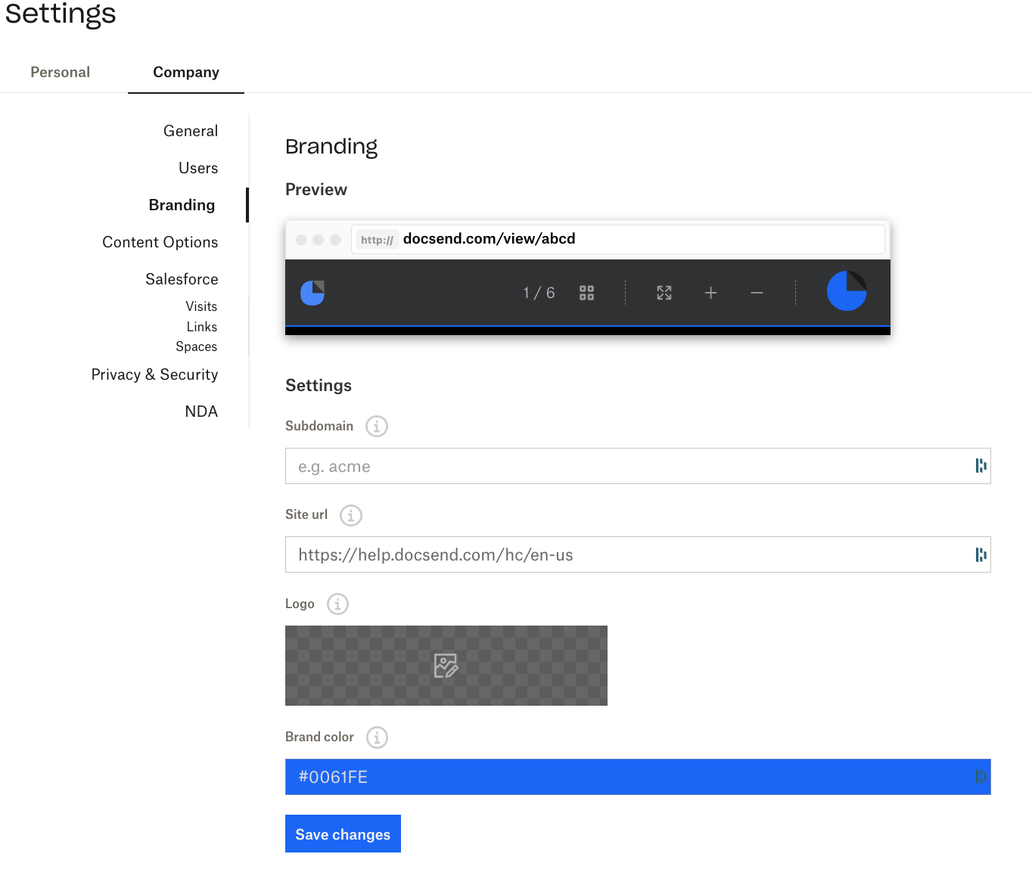Screen dimensions: 1032x882
Task: Click the blue brand color swatch field
Action: pyautogui.click(x=638, y=777)
